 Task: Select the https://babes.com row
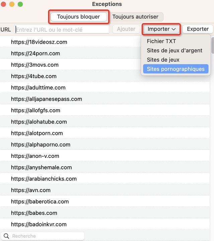pyautogui.click(x=105, y=213)
